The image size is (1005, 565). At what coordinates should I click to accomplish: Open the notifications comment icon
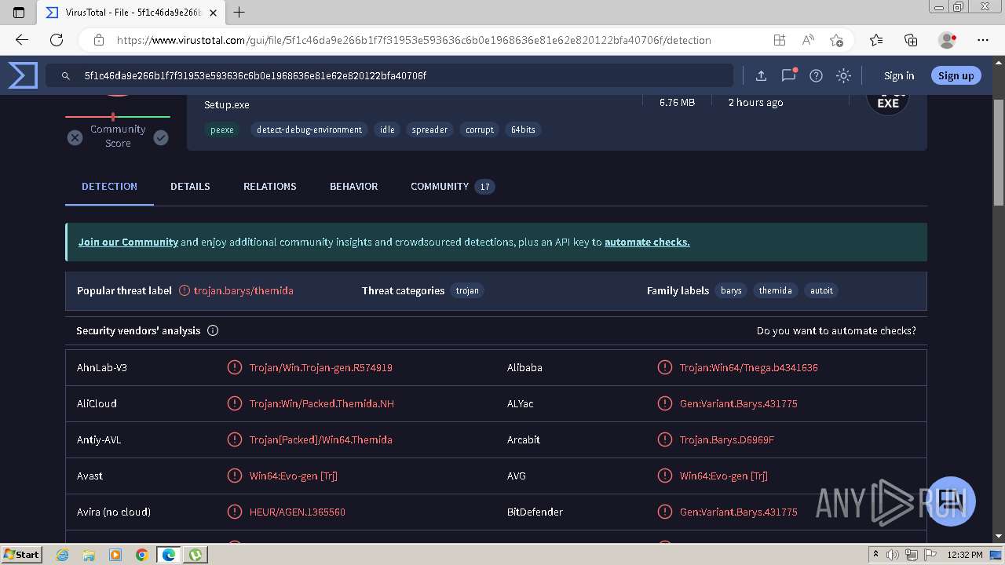click(788, 75)
